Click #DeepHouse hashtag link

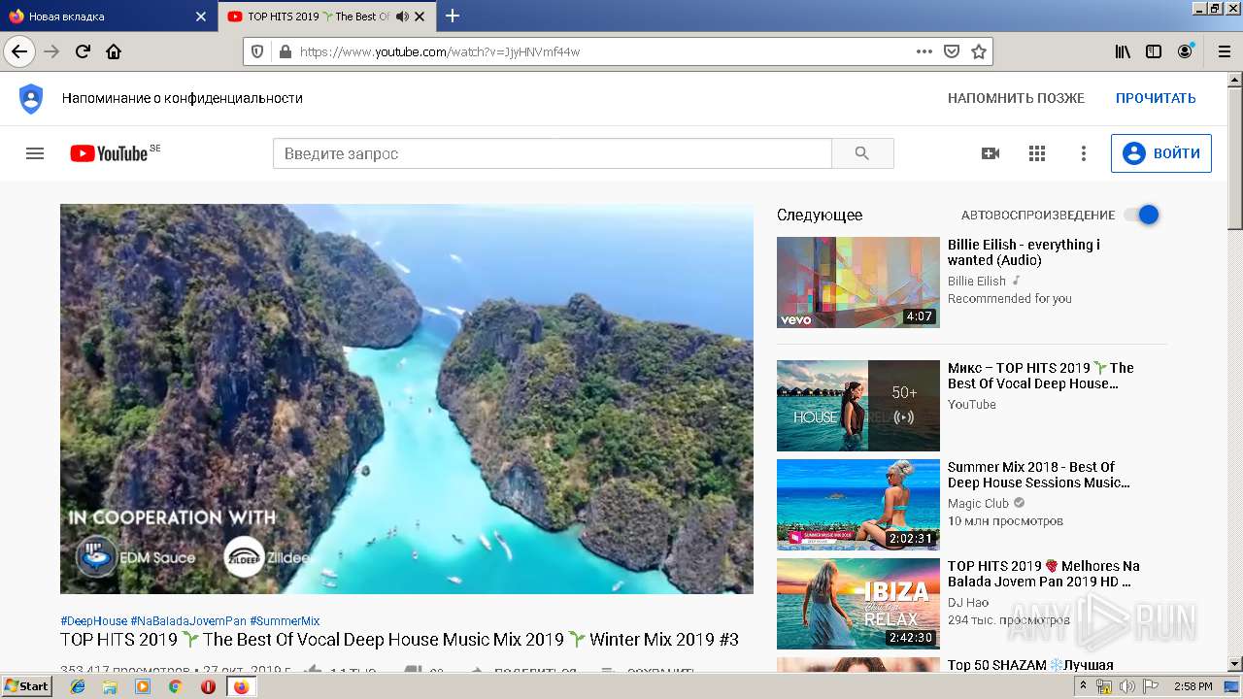pyautogui.click(x=93, y=621)
